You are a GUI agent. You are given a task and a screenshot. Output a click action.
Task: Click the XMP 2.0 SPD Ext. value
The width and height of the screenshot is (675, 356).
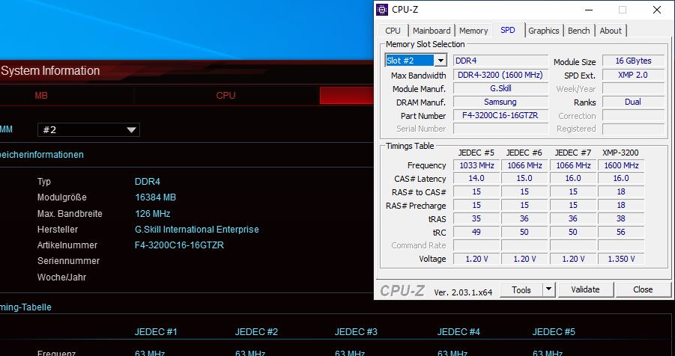click(x=633, y=75)
